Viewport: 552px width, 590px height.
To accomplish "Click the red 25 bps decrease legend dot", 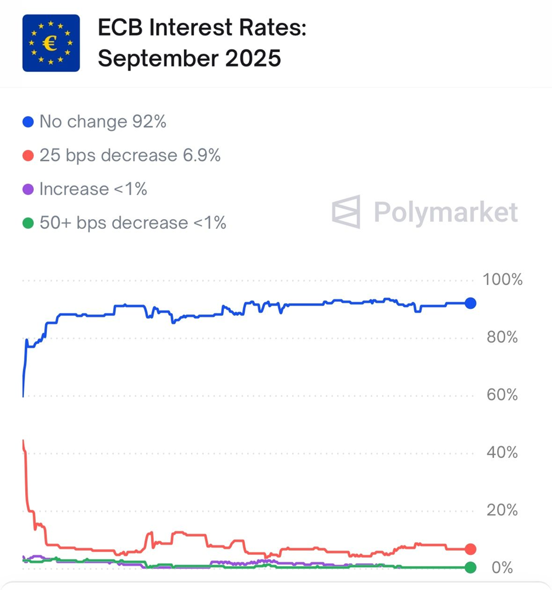I will 27,156.
